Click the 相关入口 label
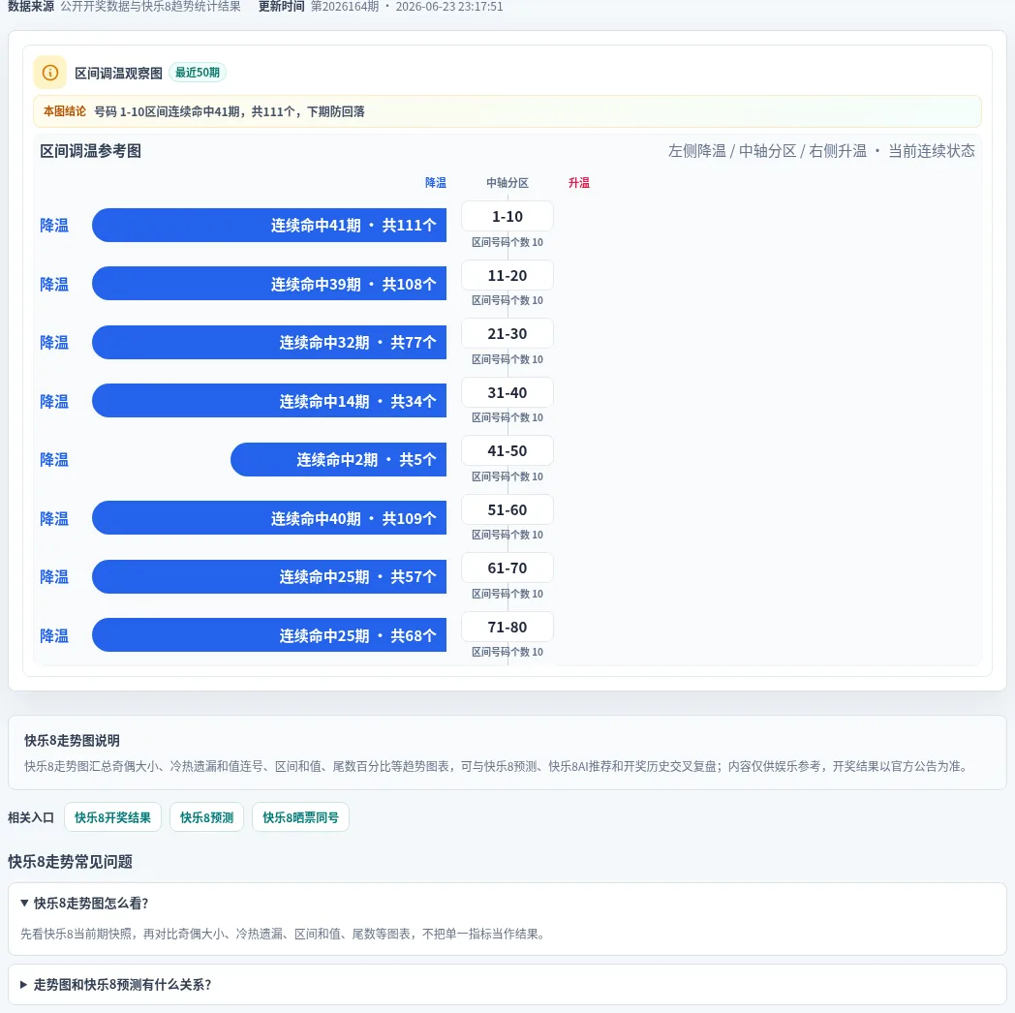 (31, 817)
